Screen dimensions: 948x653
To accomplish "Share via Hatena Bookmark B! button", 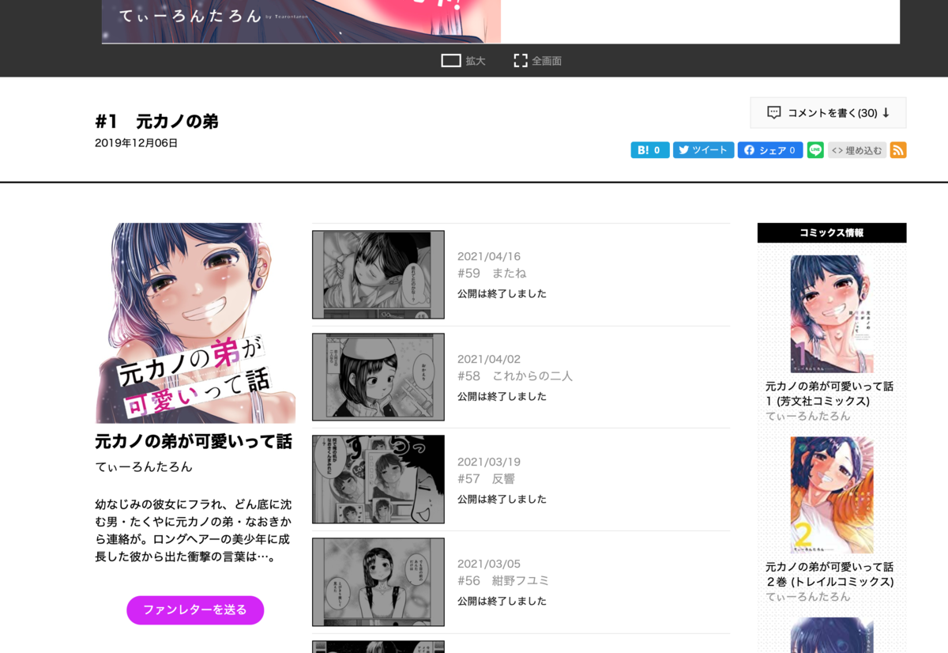I will (x=650, y=150).
